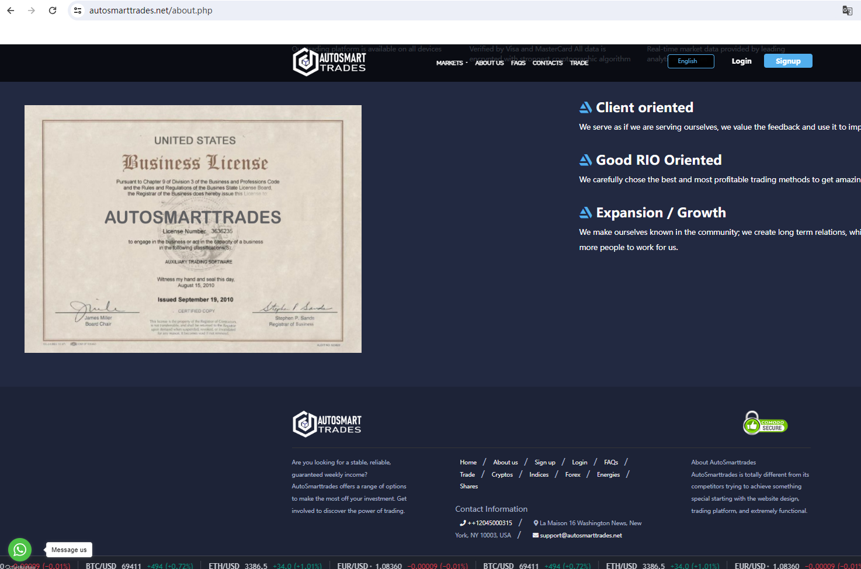The width and height of the screenshot is (861, 569).
Task: Click the Contact Information heading
Action: pyautogui.click(x=491, y=509)
